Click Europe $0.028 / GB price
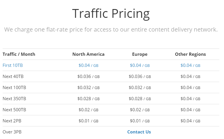This screenshot has height=139, width=224. tap(140, 99)
